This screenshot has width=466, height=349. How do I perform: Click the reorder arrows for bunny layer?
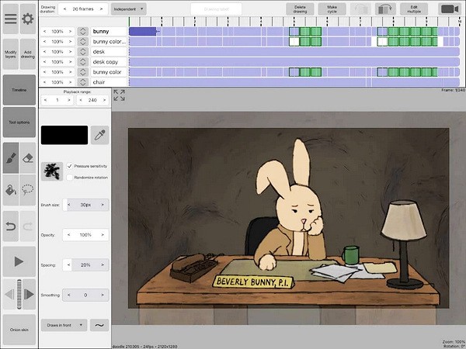(83, 31)
